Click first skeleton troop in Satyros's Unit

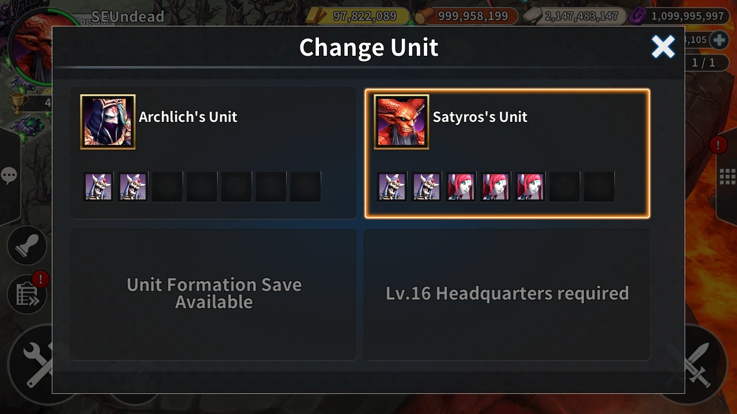pos(392,187)
